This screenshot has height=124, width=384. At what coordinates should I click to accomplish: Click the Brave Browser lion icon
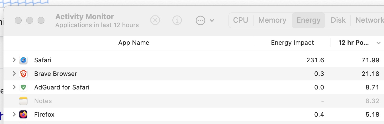[x=23, y=74]
